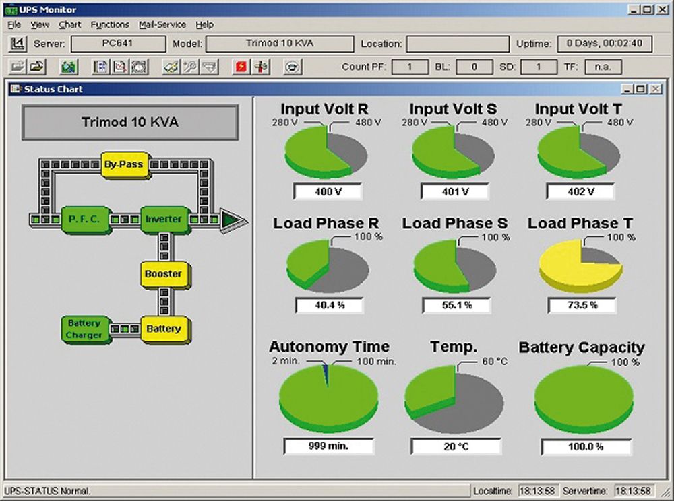Click the last toolbar icon before Count PF

click(293, 67)
